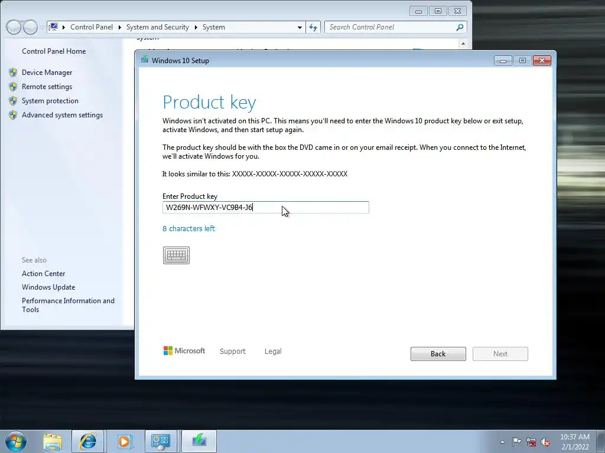Open Performance Information and Tools link
Image resolution: width=605 pixels, height=453 pixels.
pyautogui.click(x=68, y=305)
